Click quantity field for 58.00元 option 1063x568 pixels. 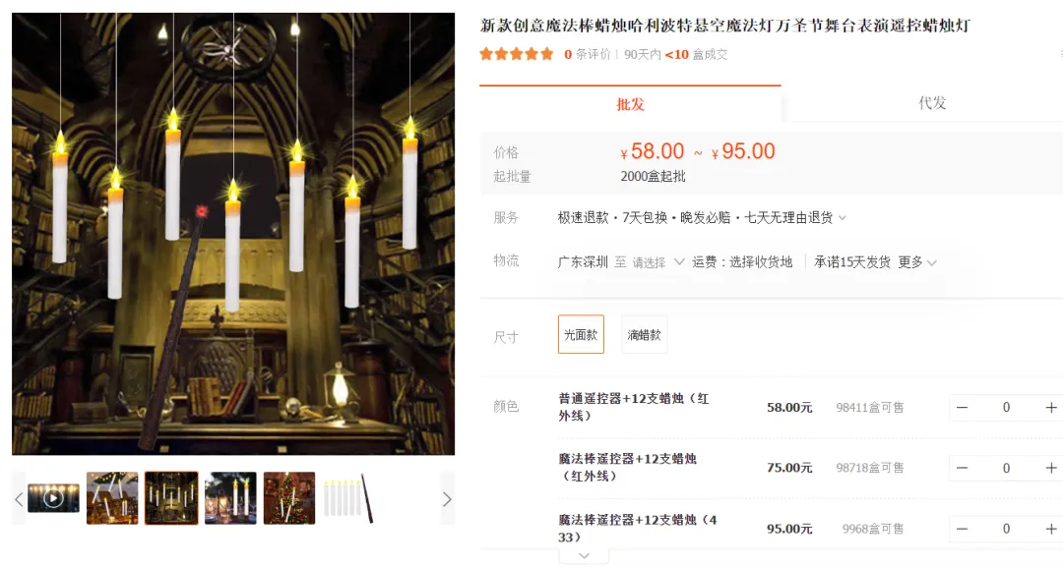[1006, 408]
